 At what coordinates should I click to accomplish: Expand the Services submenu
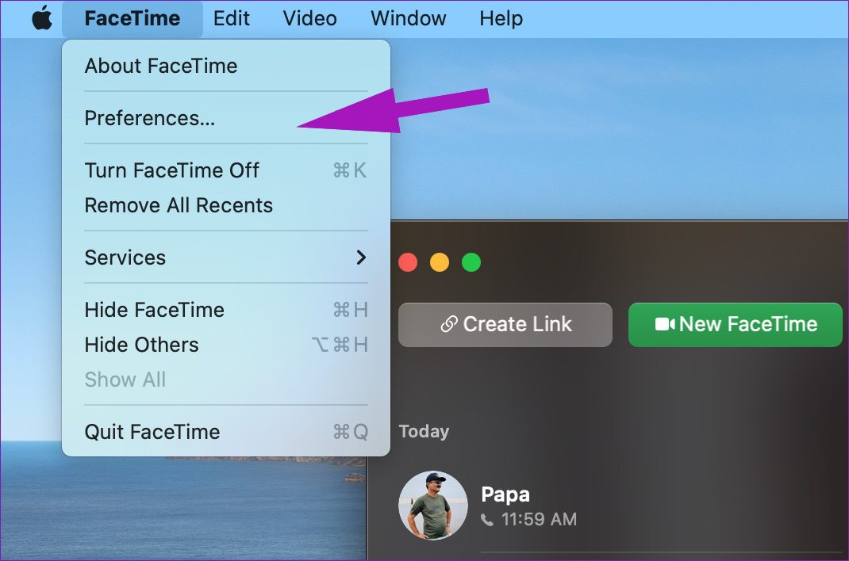click(125, 257)
